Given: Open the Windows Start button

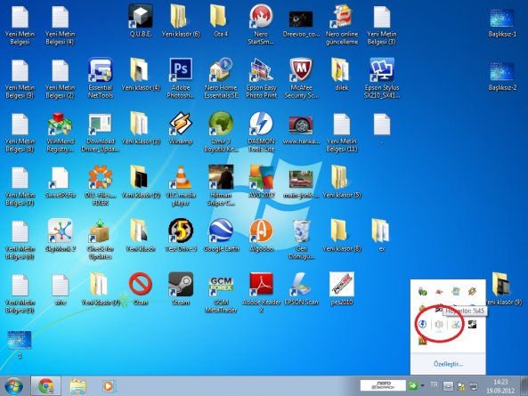Looking at the screenshot, I should pyautogui.click(x=14, y=385).
